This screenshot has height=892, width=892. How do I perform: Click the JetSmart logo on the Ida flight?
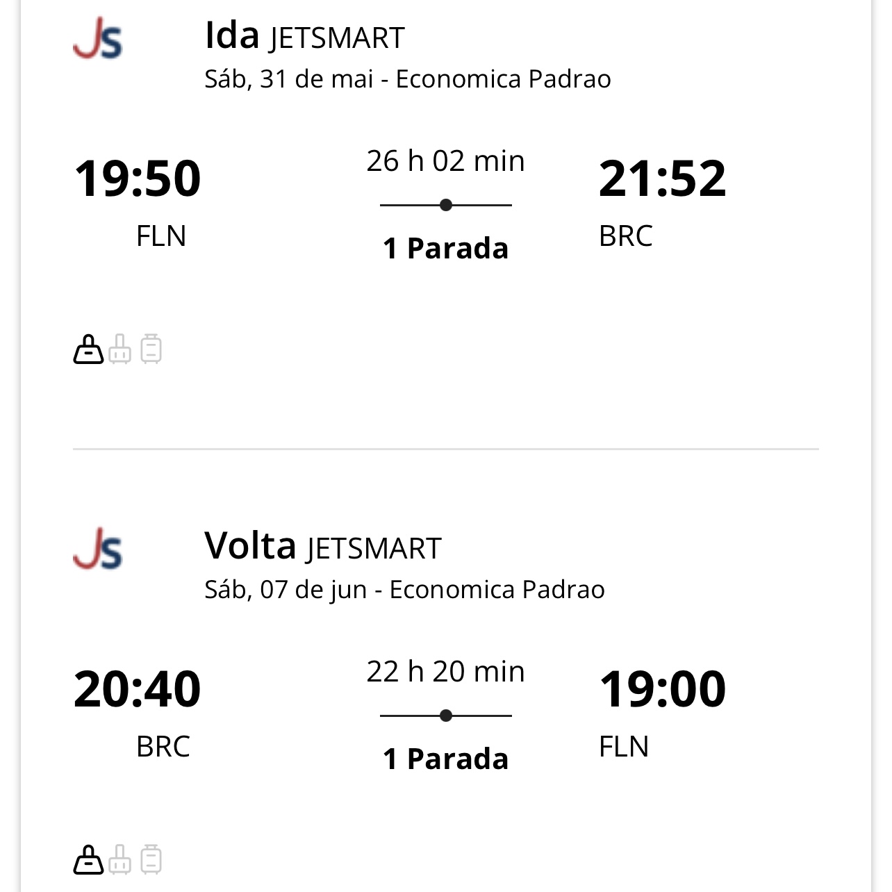coord(97,39)
